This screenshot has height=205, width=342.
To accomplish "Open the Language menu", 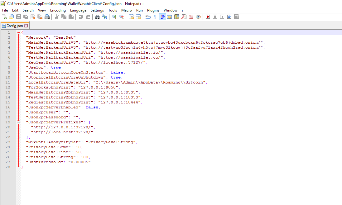I will [78, 10].
